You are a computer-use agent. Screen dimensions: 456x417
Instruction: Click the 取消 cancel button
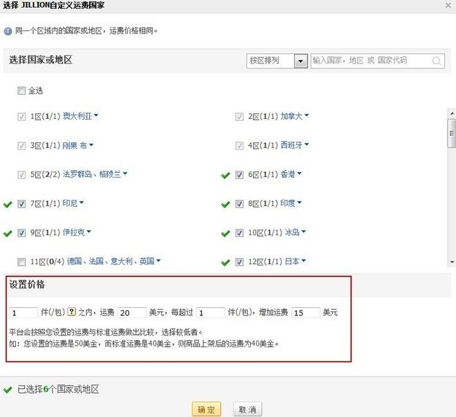(247, 409)
